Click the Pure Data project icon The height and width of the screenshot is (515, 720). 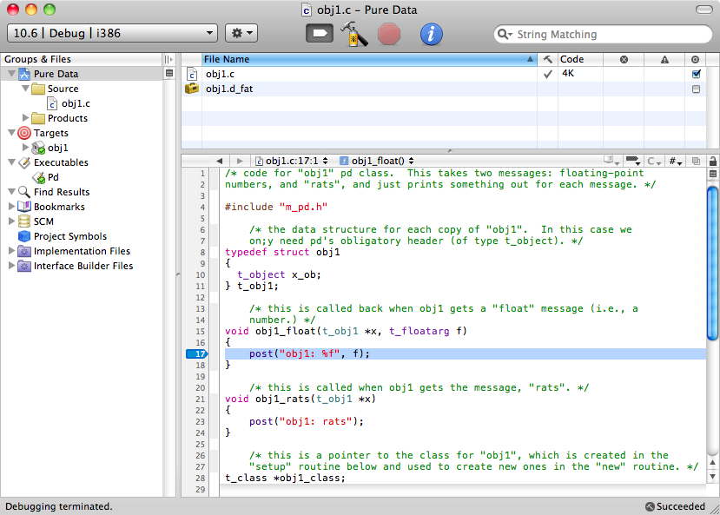coord(23,74)
